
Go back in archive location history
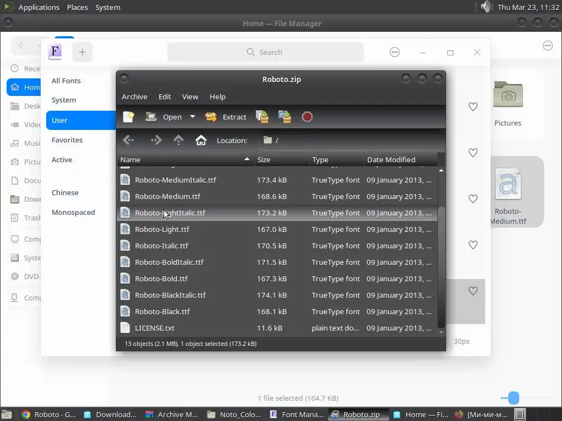pos(128,140)
